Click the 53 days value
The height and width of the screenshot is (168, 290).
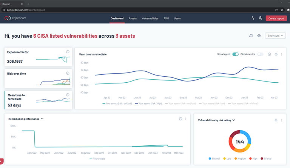[14, 105]
